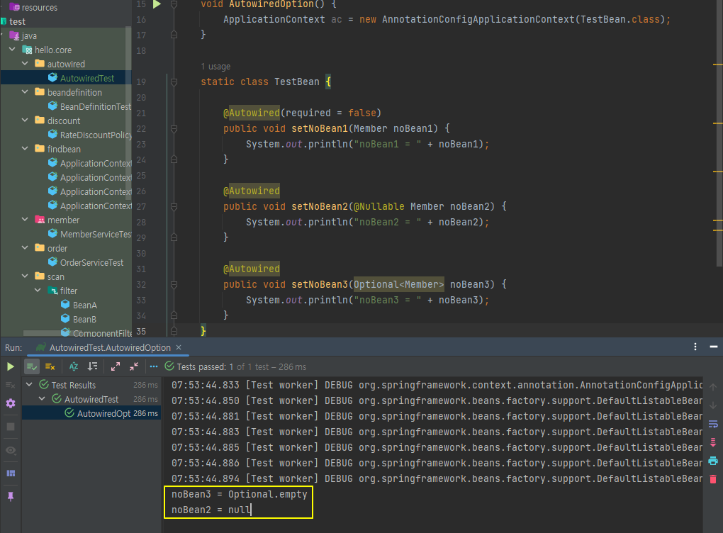Viewport: 723px width, 533px height.
Task: Close the AutowiredTest.AutowiredOption run tab
Action: pyautogui.click(x=179, y=347)
